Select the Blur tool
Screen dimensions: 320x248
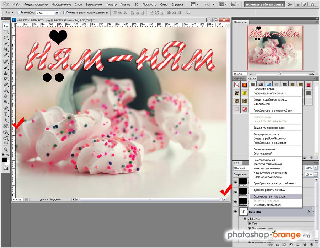tap(6, 96)
